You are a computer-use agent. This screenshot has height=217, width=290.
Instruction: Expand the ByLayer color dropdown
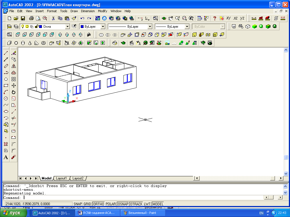103,27
